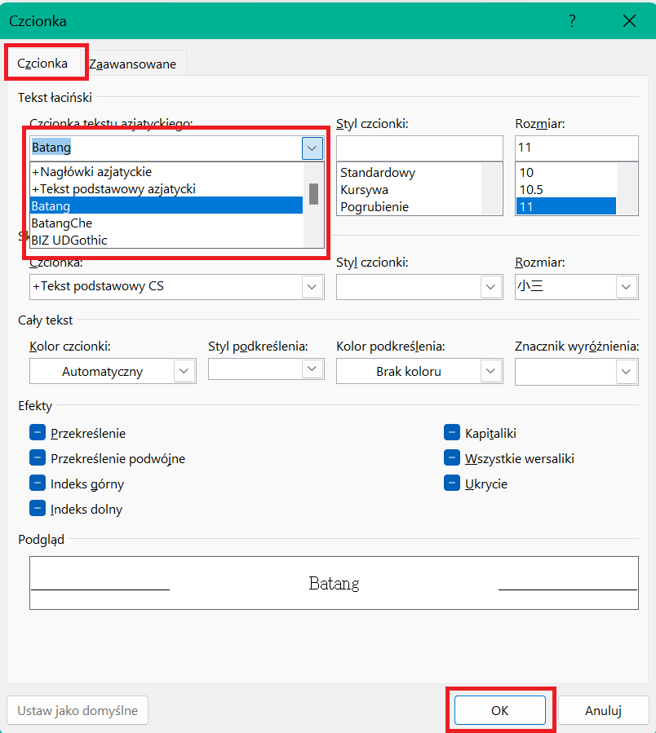
Task: Toggle Wszystkie wersaliki checkbox
Action: (451, 458)
